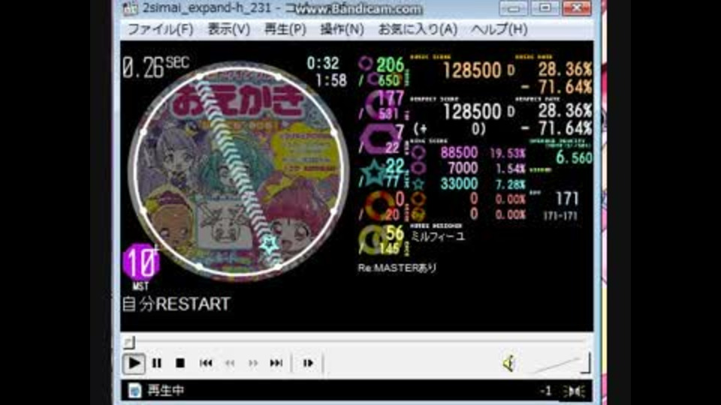The width and height of the screenshot is (721, 405).
Task: Open the 表示(V) menu
Action: pos(229,29)
